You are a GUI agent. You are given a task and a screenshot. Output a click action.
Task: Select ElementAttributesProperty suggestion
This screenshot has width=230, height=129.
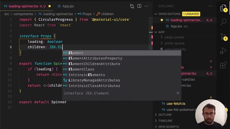pos(122,58)
